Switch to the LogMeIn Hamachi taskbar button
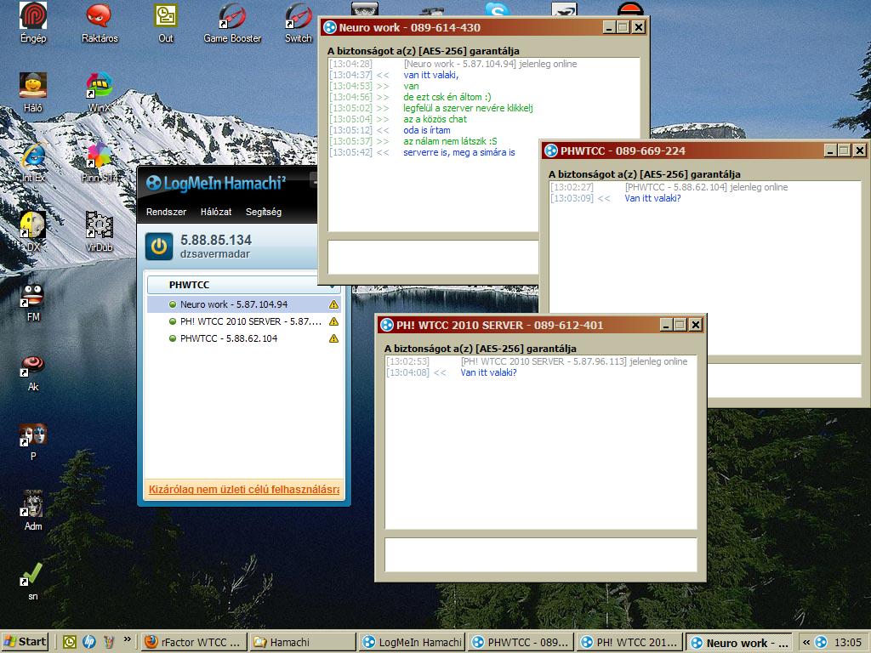This screenshot has width=871, height=653. click(x=412, y=643)
